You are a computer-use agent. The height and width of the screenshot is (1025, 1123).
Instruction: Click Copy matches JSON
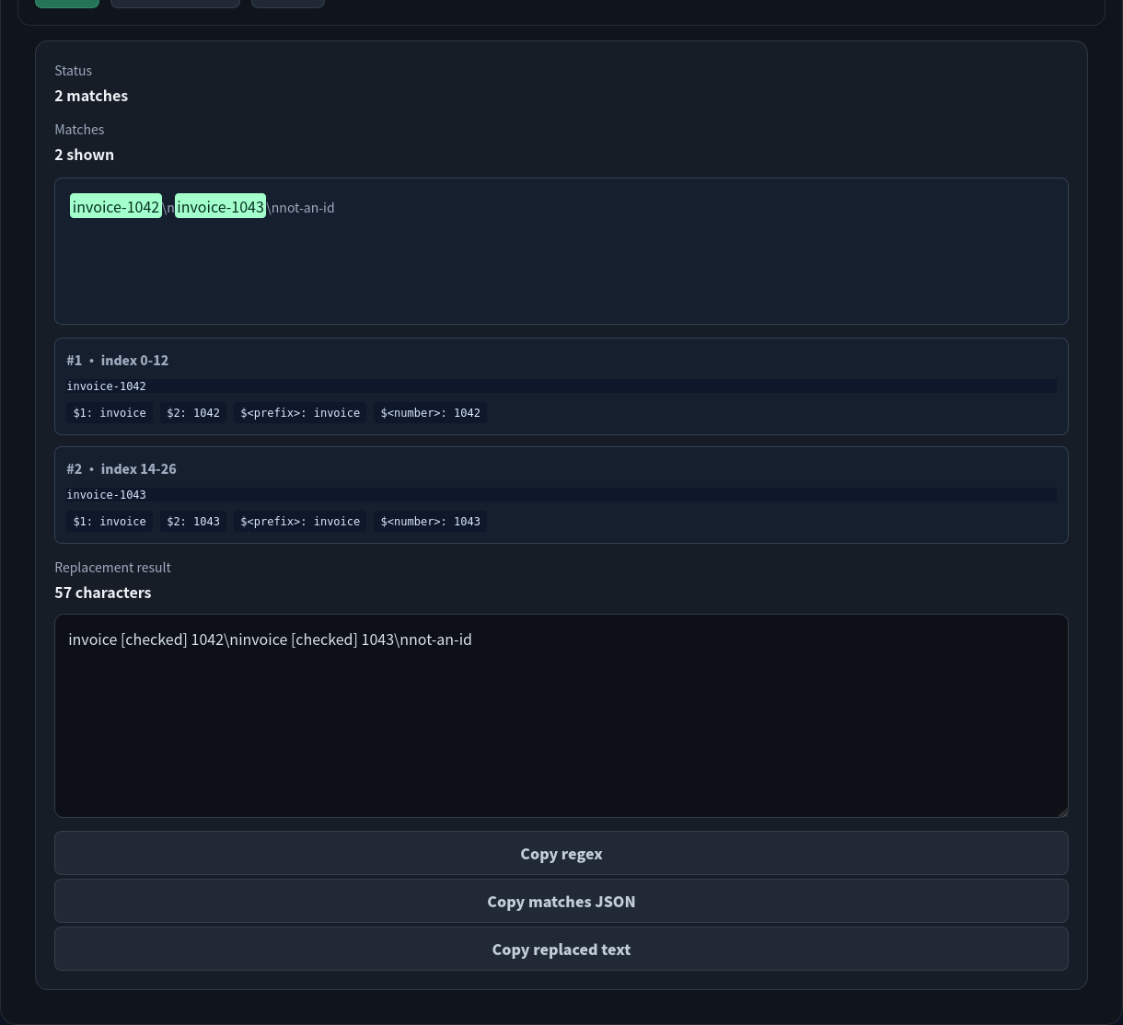(561, 901)
